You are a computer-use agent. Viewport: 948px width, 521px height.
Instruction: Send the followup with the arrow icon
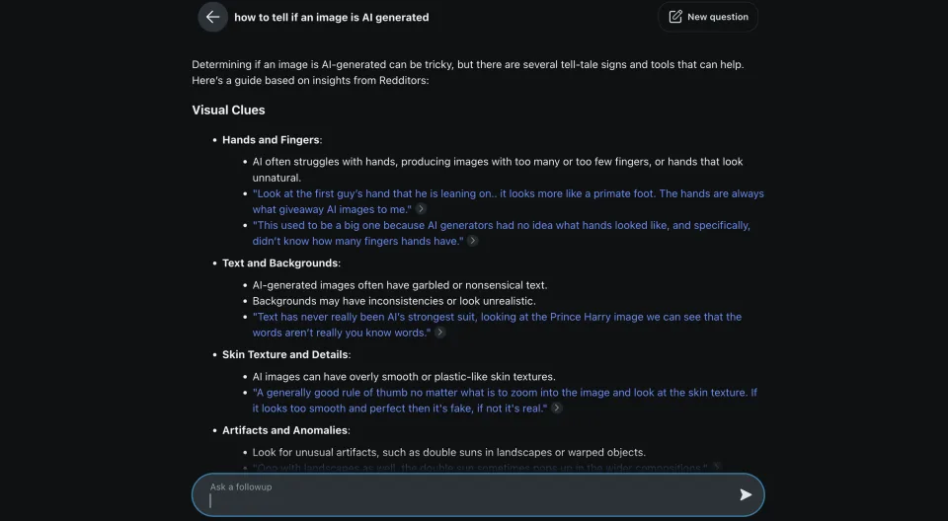tap(746, 494)
